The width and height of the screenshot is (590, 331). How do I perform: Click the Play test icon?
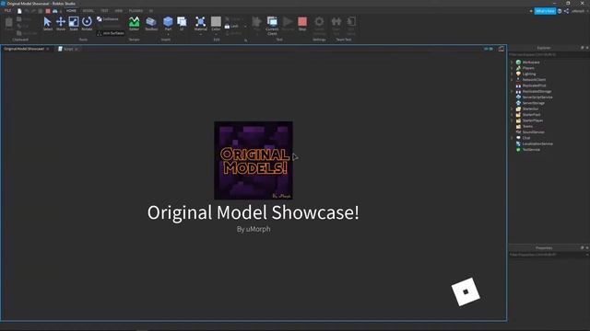coord(256,23)
